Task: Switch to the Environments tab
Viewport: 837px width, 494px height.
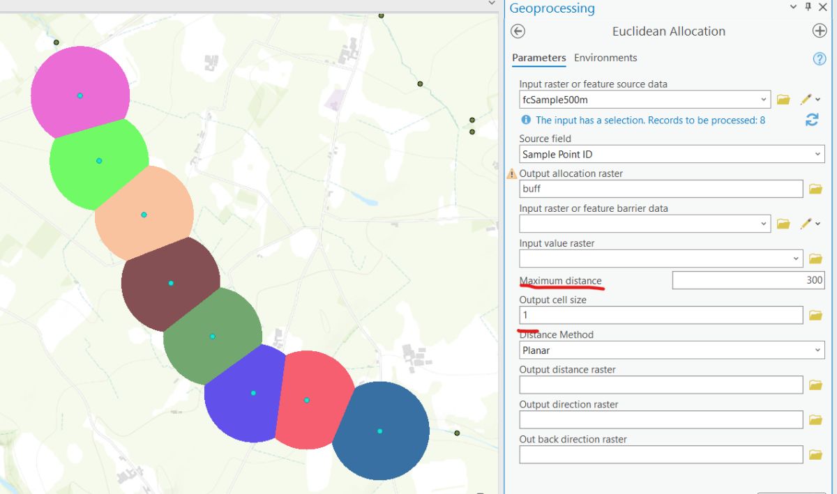Action: point(605,58)
